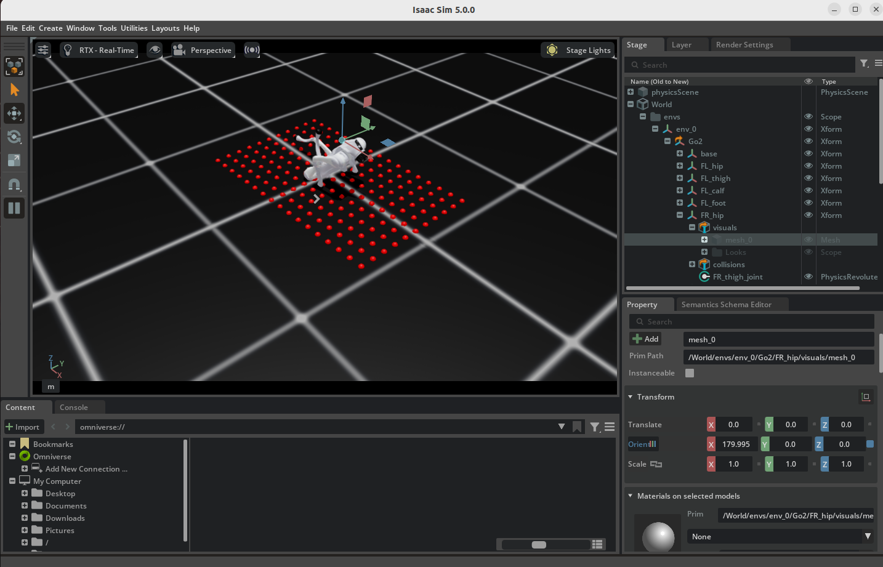
Task: Toggle scale link icon next to Scale
Action: coord(656,464)
